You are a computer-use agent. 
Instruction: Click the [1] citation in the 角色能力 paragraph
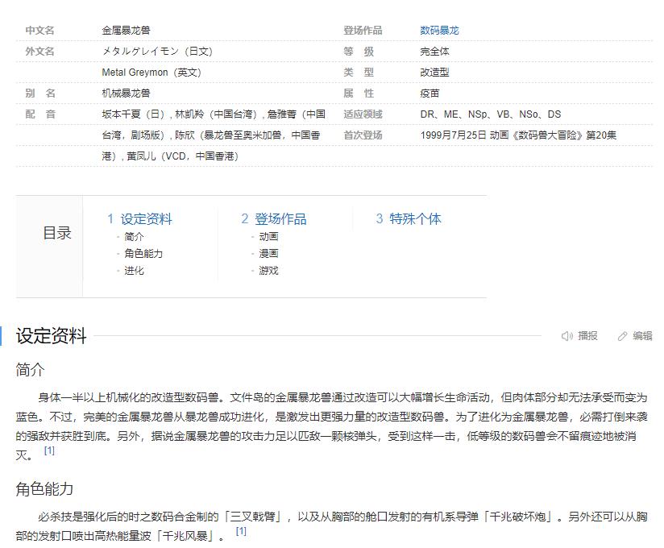[240, 531]
